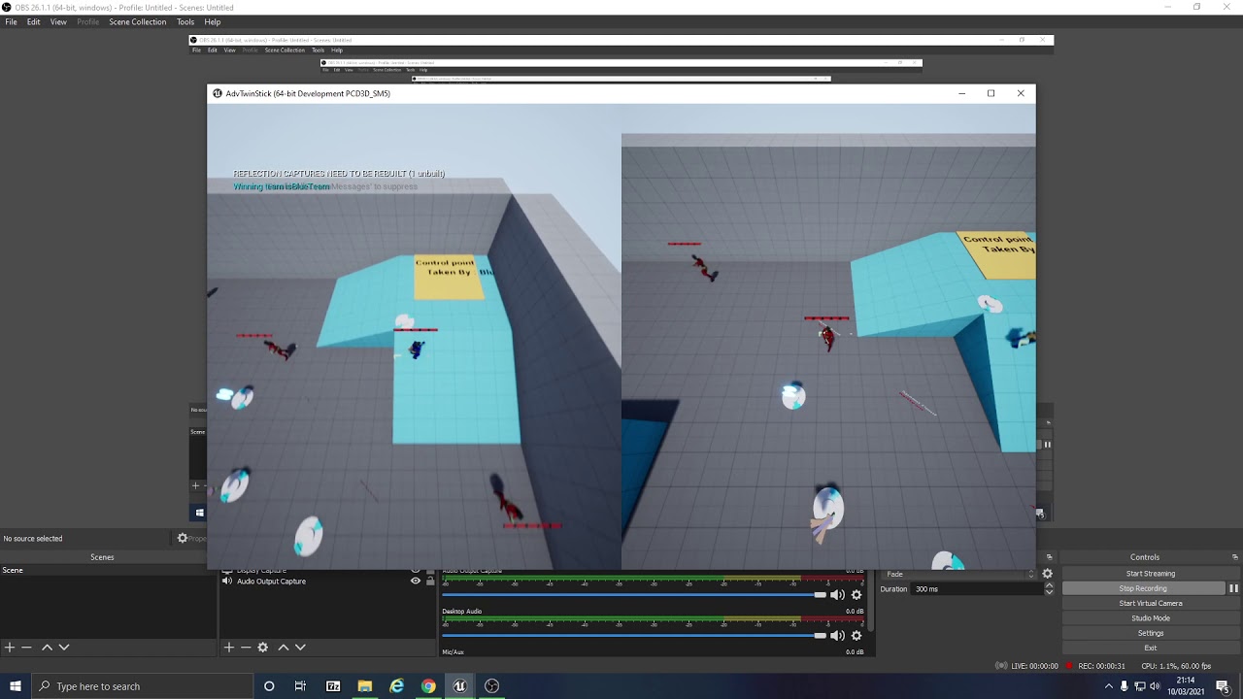Move source up in Sources list
The height and width of the screenshot is (699, 1243).
[284, 647]
